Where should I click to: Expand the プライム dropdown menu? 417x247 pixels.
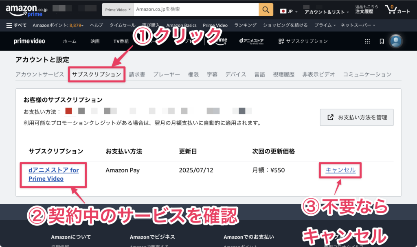325,25
